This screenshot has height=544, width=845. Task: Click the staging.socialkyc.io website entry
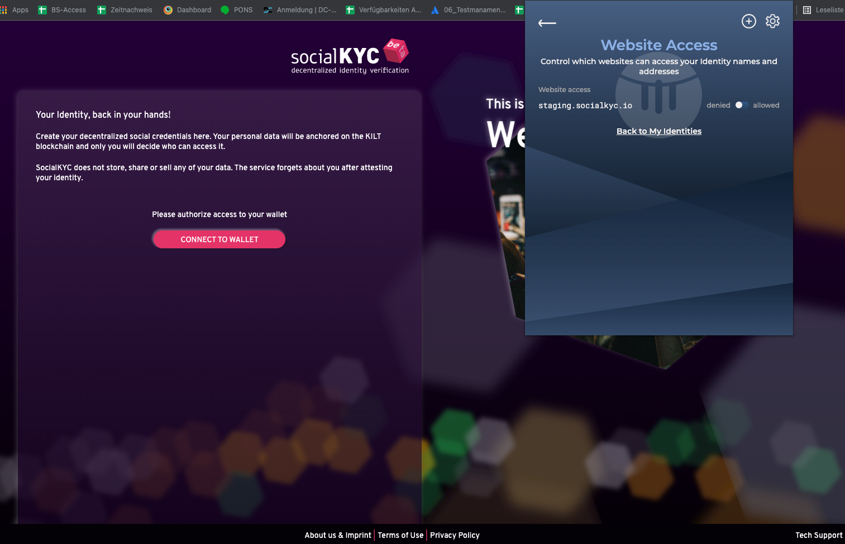click(585, 105)
